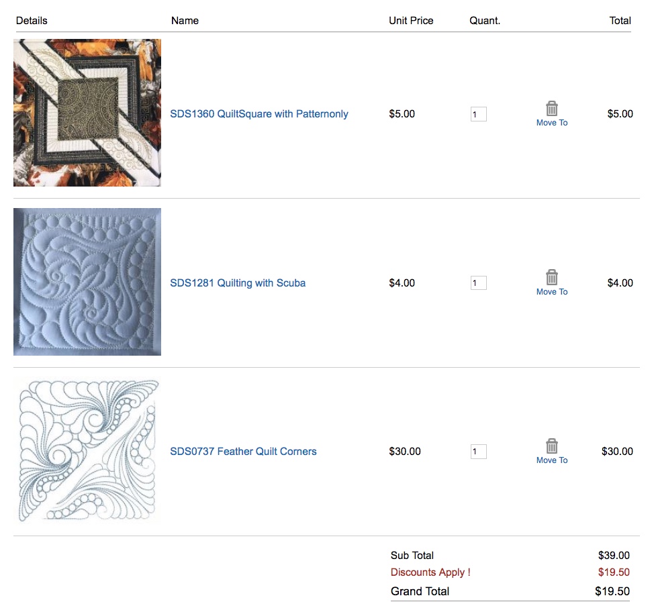Click the Details column header
The image size is (652, 606).
(32, 21)
